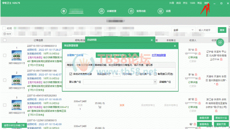The image size is (230, 129).
Task: Close the 自动转链 dialog
Action: (x=152, y=40)
